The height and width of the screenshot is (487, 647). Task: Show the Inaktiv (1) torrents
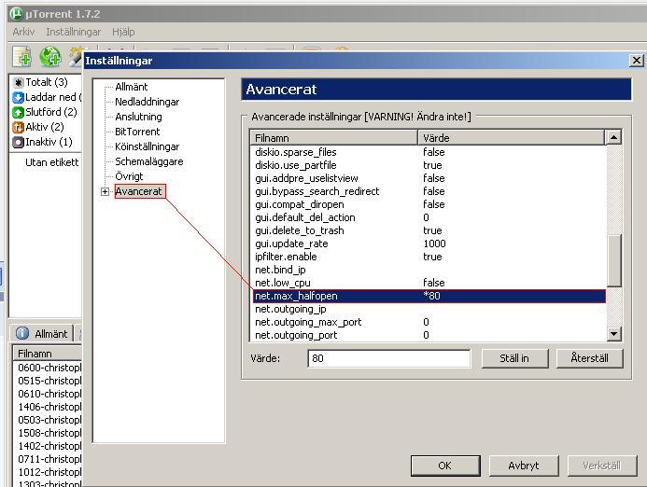pyautogui.click(x=48, y=142)
